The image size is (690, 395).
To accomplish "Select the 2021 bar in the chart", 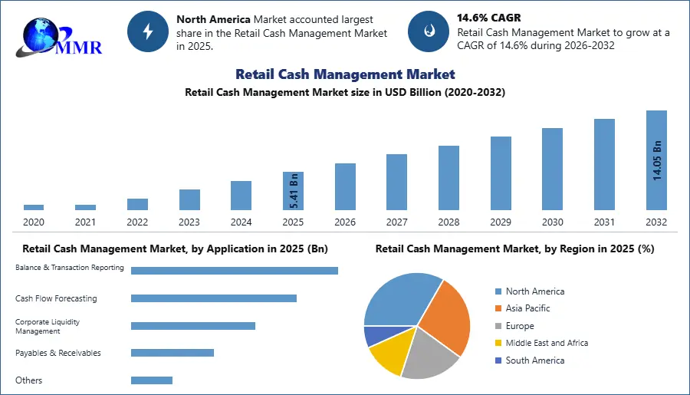I will tap(85, 207).
